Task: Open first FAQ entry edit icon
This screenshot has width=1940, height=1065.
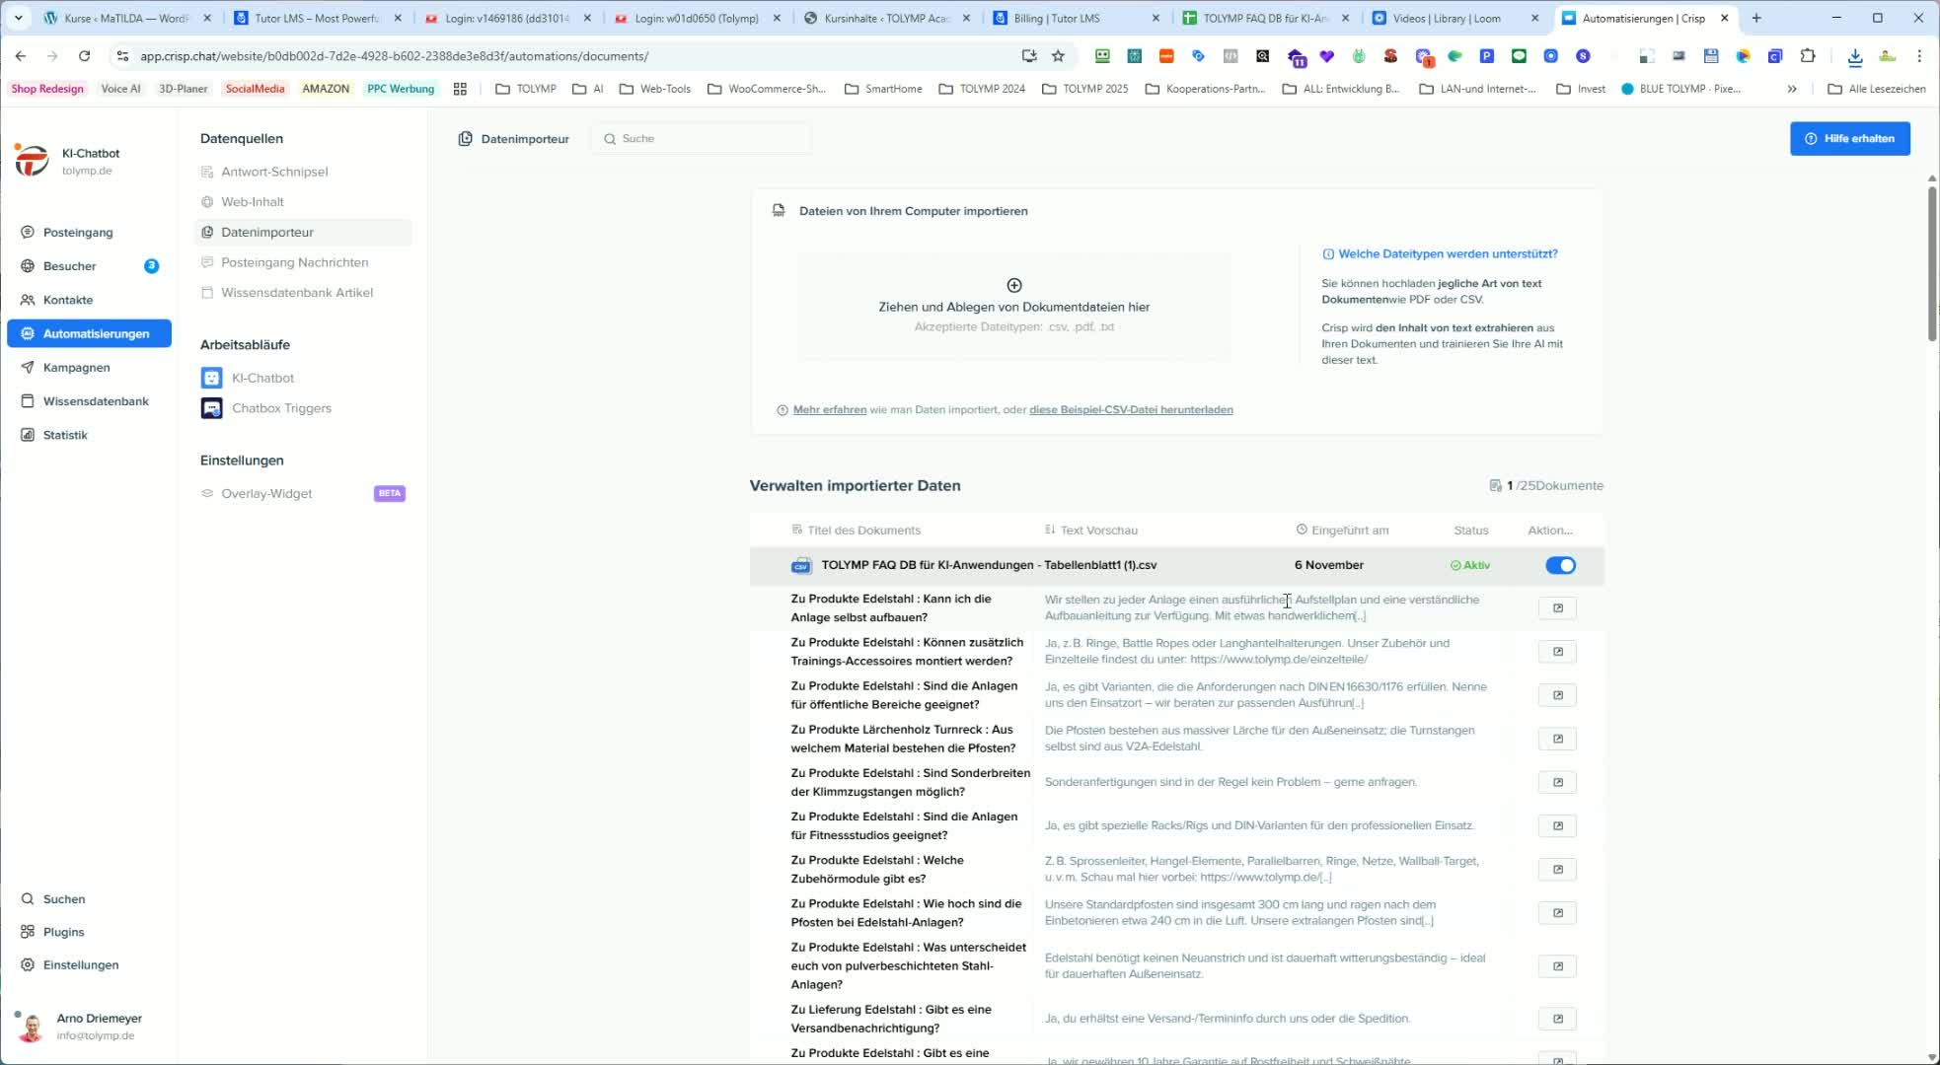Action: click(1557, 607)
